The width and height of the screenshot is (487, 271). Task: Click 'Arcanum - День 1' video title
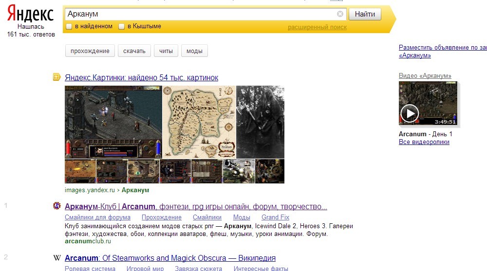426,134
